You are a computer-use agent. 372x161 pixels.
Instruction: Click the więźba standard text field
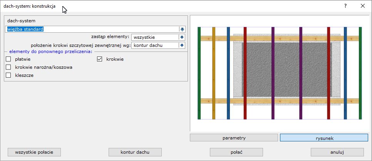(92, 29)
